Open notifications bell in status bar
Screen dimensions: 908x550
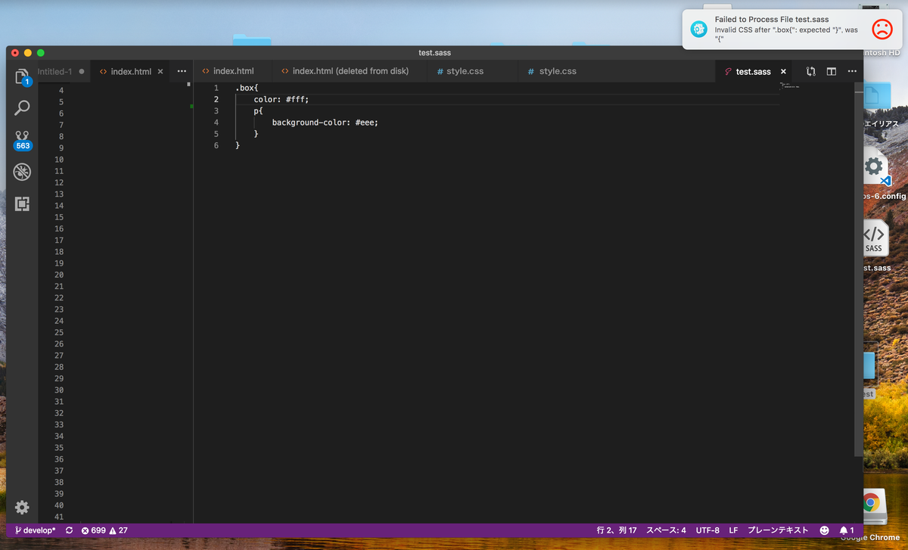point(847,530)
